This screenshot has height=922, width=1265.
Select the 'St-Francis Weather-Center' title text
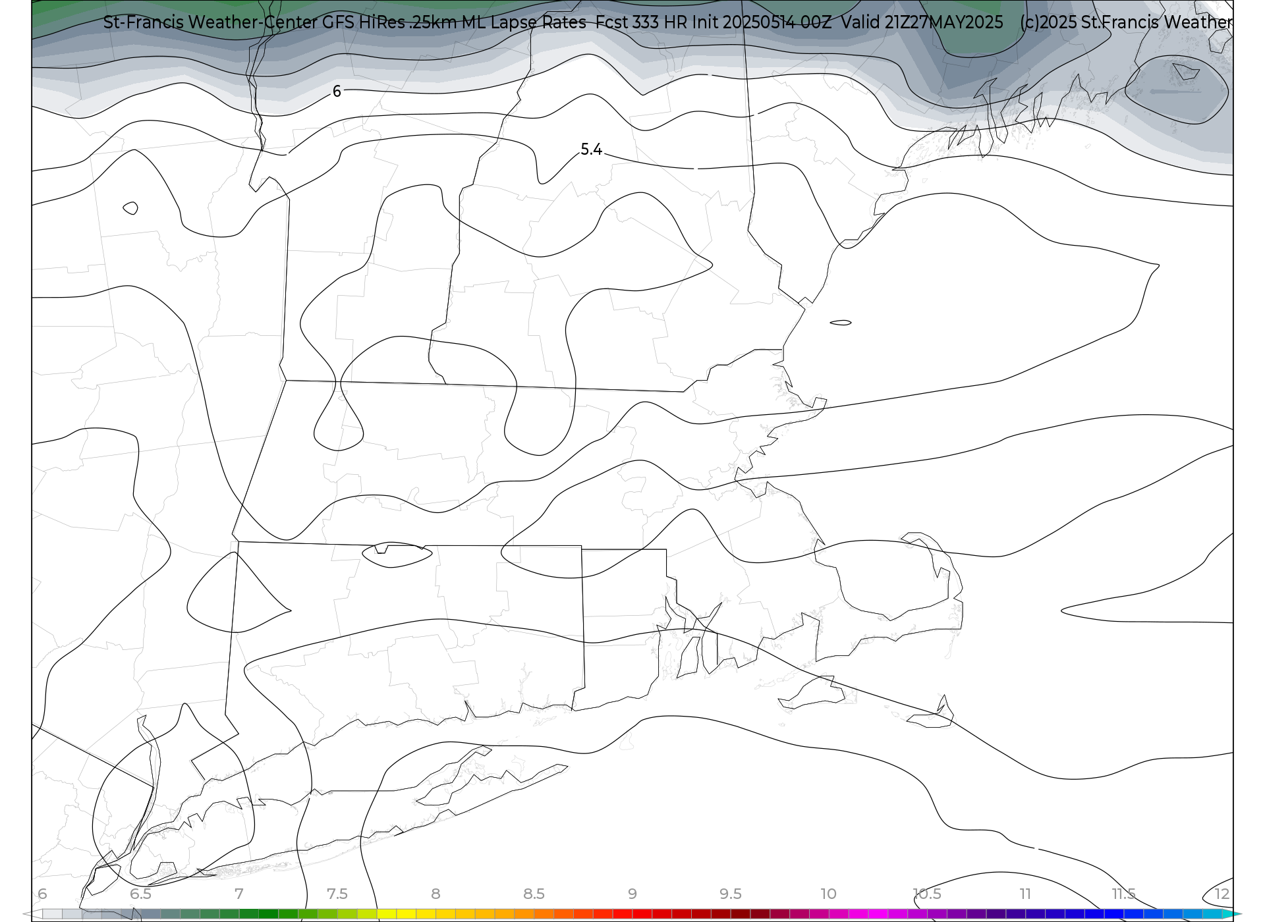(x=211, y=22)
